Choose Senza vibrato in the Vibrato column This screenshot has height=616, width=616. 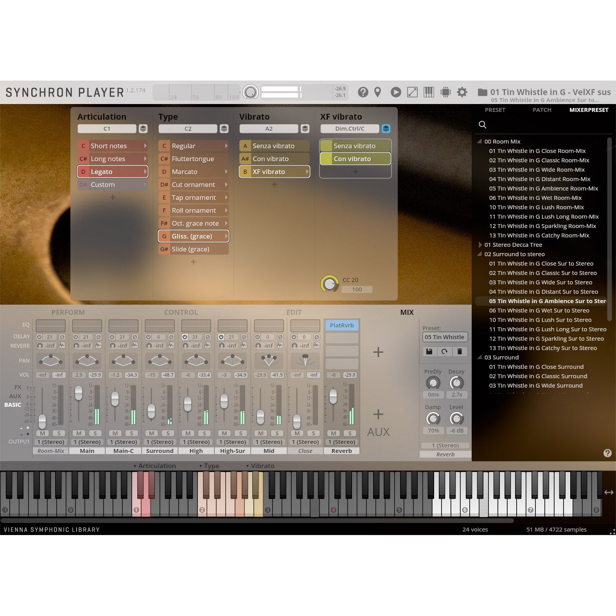point(275,146)
